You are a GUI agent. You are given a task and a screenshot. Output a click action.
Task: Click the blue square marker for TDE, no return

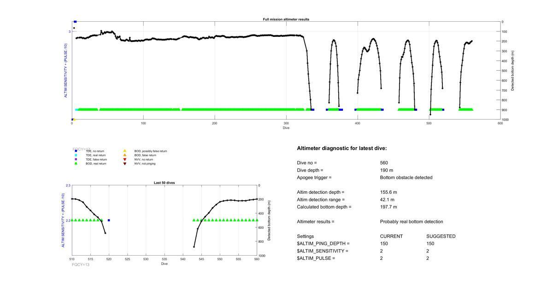tap(76, 151)
